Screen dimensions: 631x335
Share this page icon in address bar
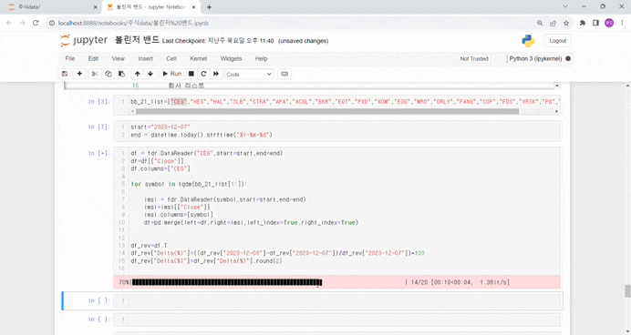[553, 23]
